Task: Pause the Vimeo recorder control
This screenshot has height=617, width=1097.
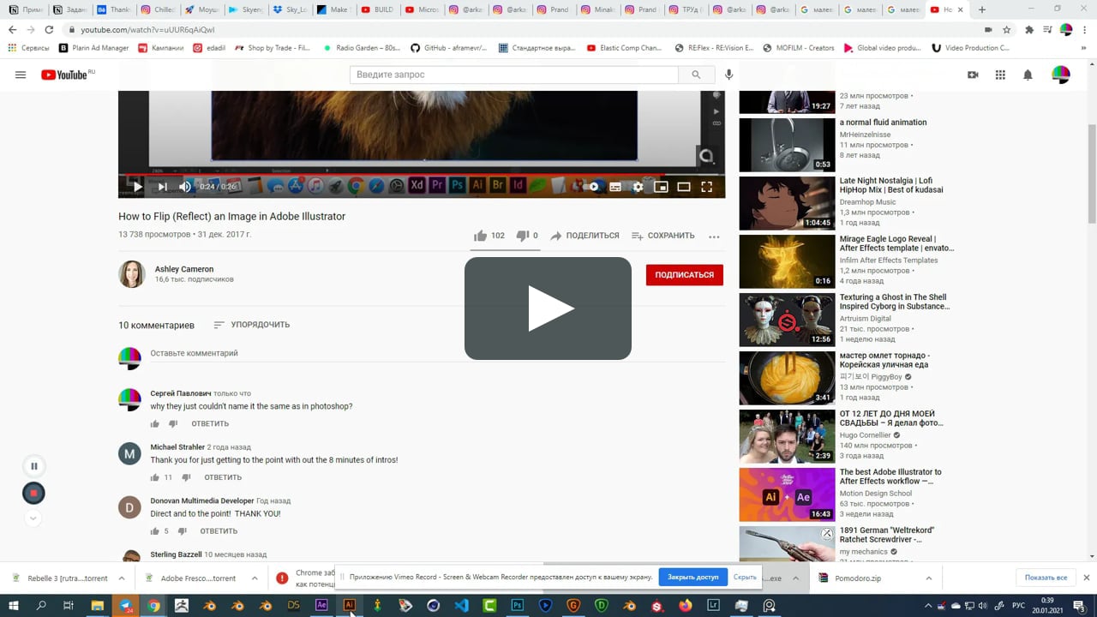Action: (33, 466)
